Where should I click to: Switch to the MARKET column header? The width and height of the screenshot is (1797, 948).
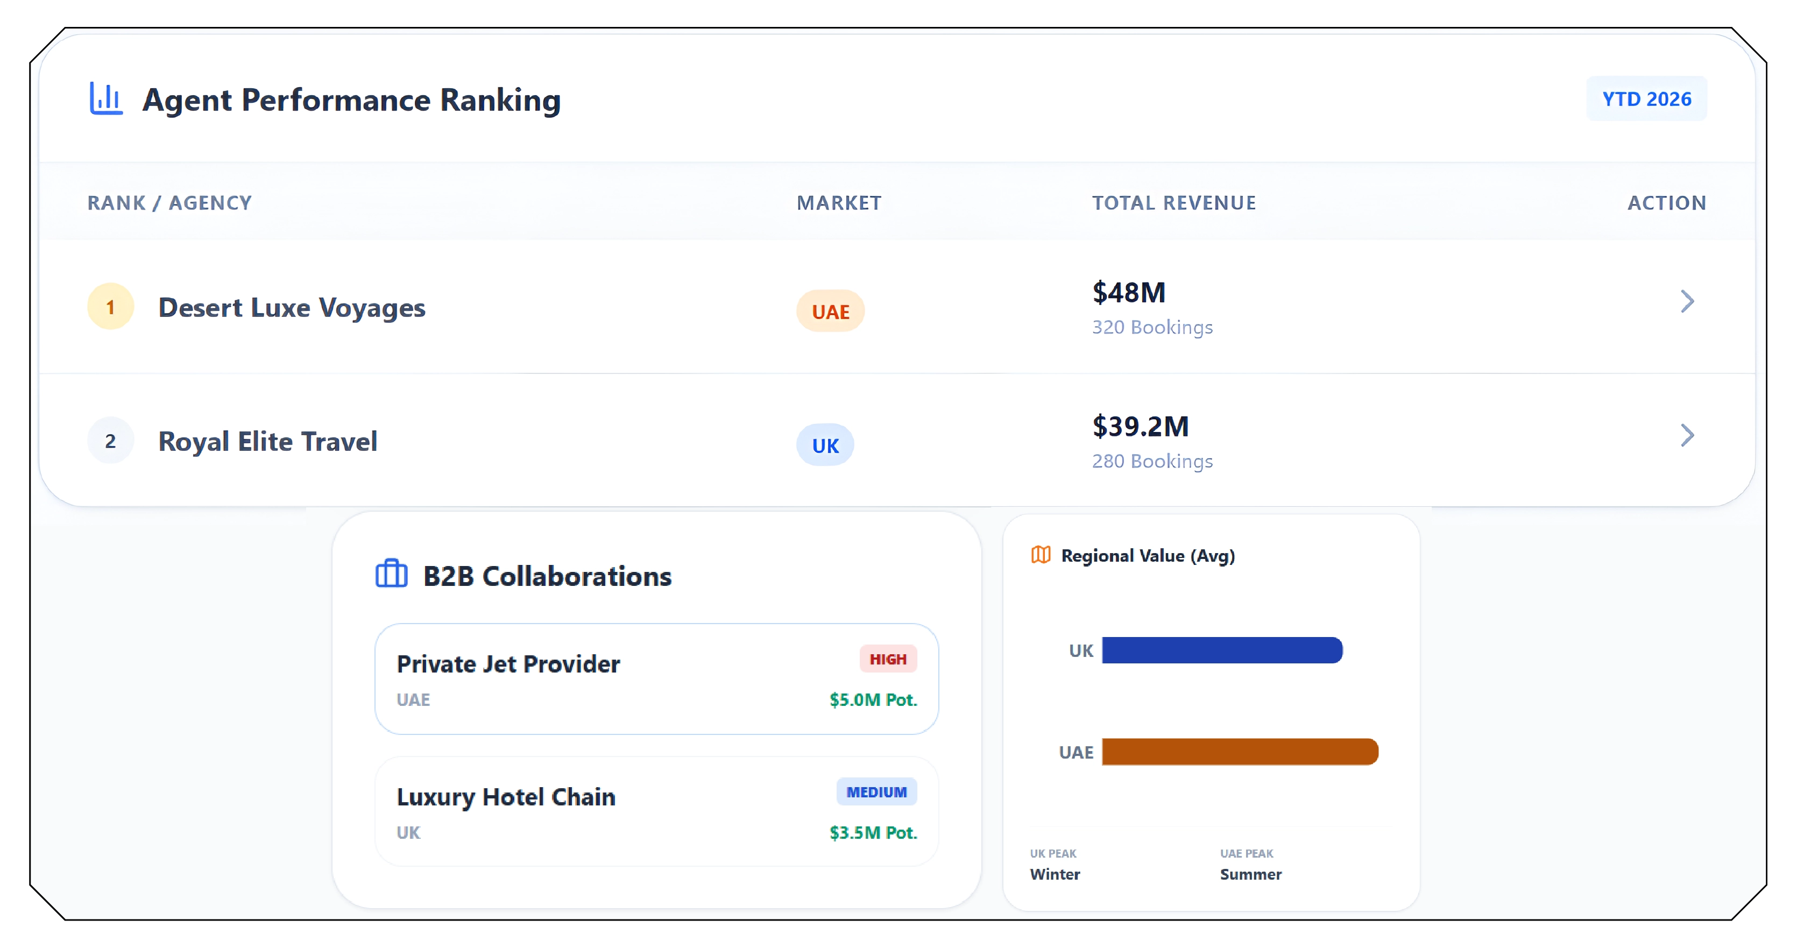pyautogui.click(x=839, y=203)
